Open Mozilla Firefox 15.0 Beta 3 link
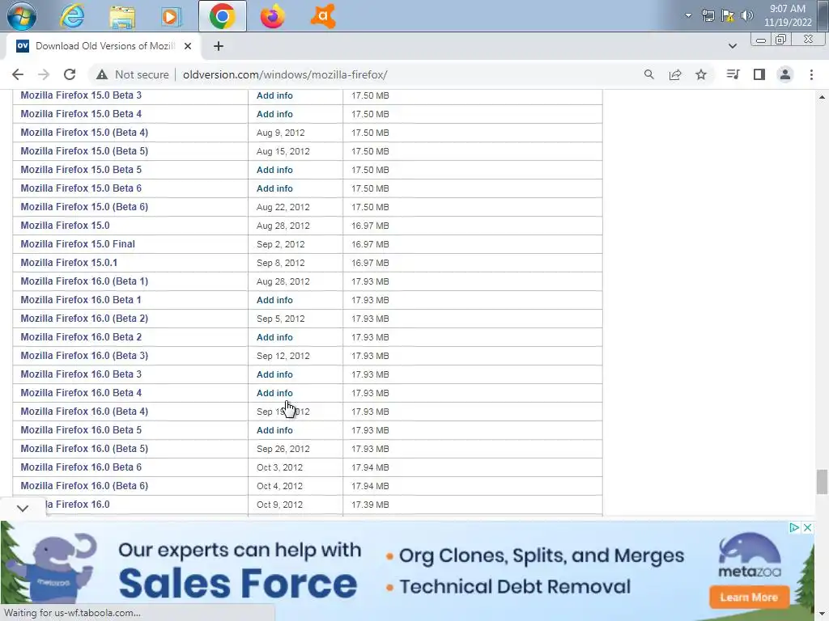This screenshot has width=829, height=621. (x=81, y=95)
